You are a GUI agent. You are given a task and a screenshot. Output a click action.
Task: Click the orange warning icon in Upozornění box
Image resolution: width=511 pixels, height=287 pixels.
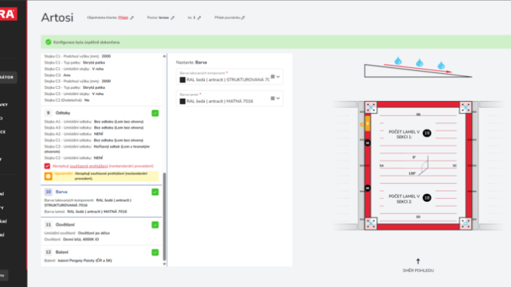click(x=48, y=176)
